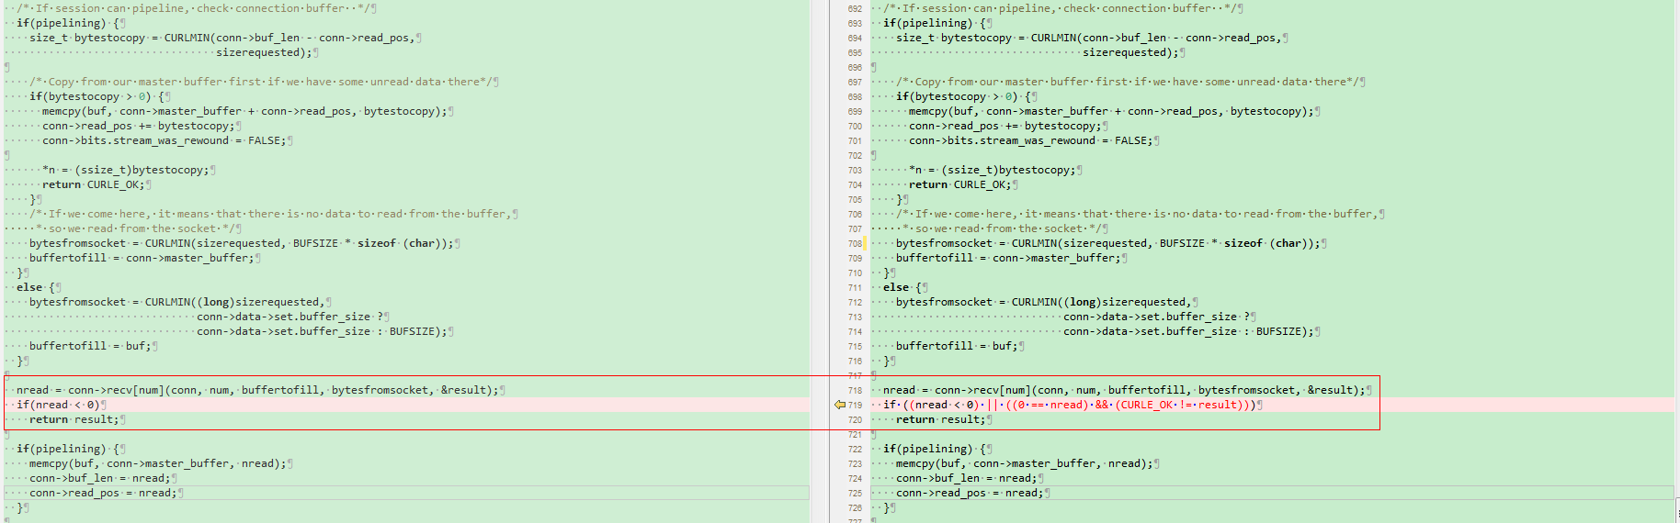Click 'return result;' line in left pane
The width and height of the screenshot is (1680, 523).
click(74, 419)
